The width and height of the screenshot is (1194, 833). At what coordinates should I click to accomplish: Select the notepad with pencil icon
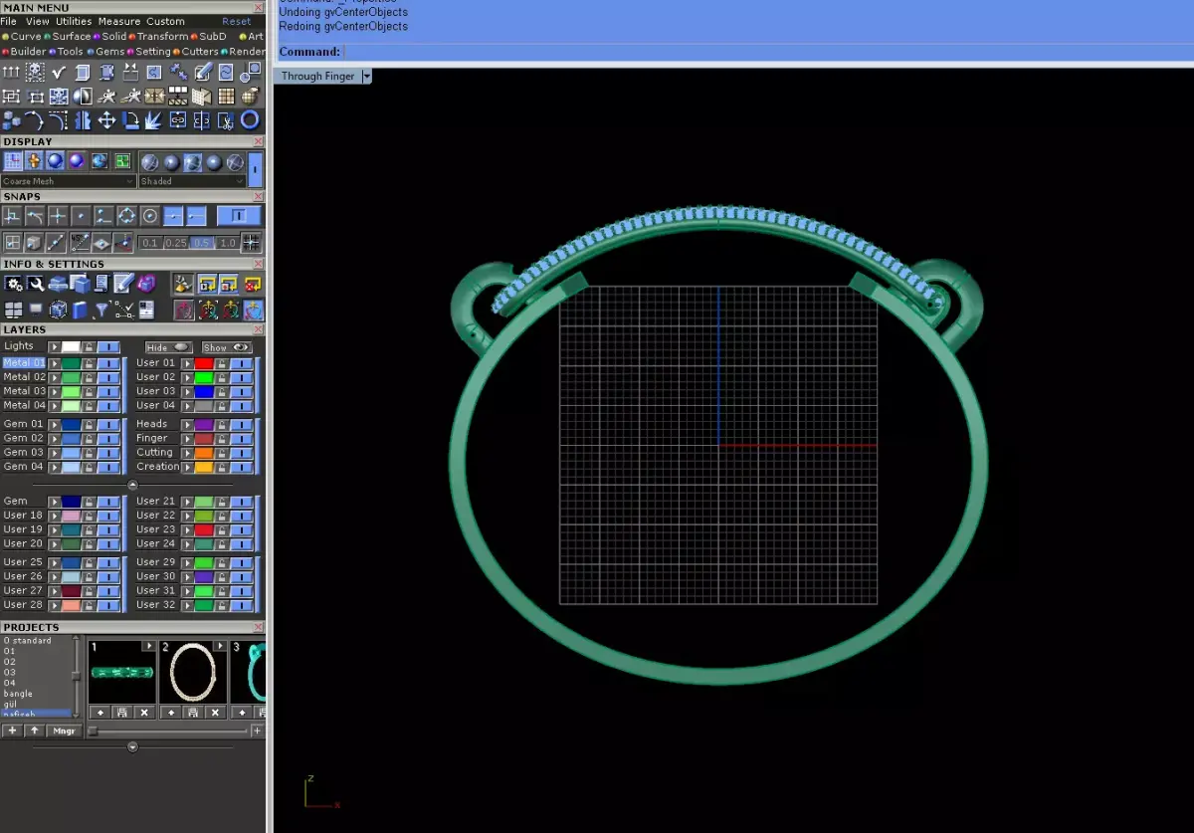click(123, 283)
